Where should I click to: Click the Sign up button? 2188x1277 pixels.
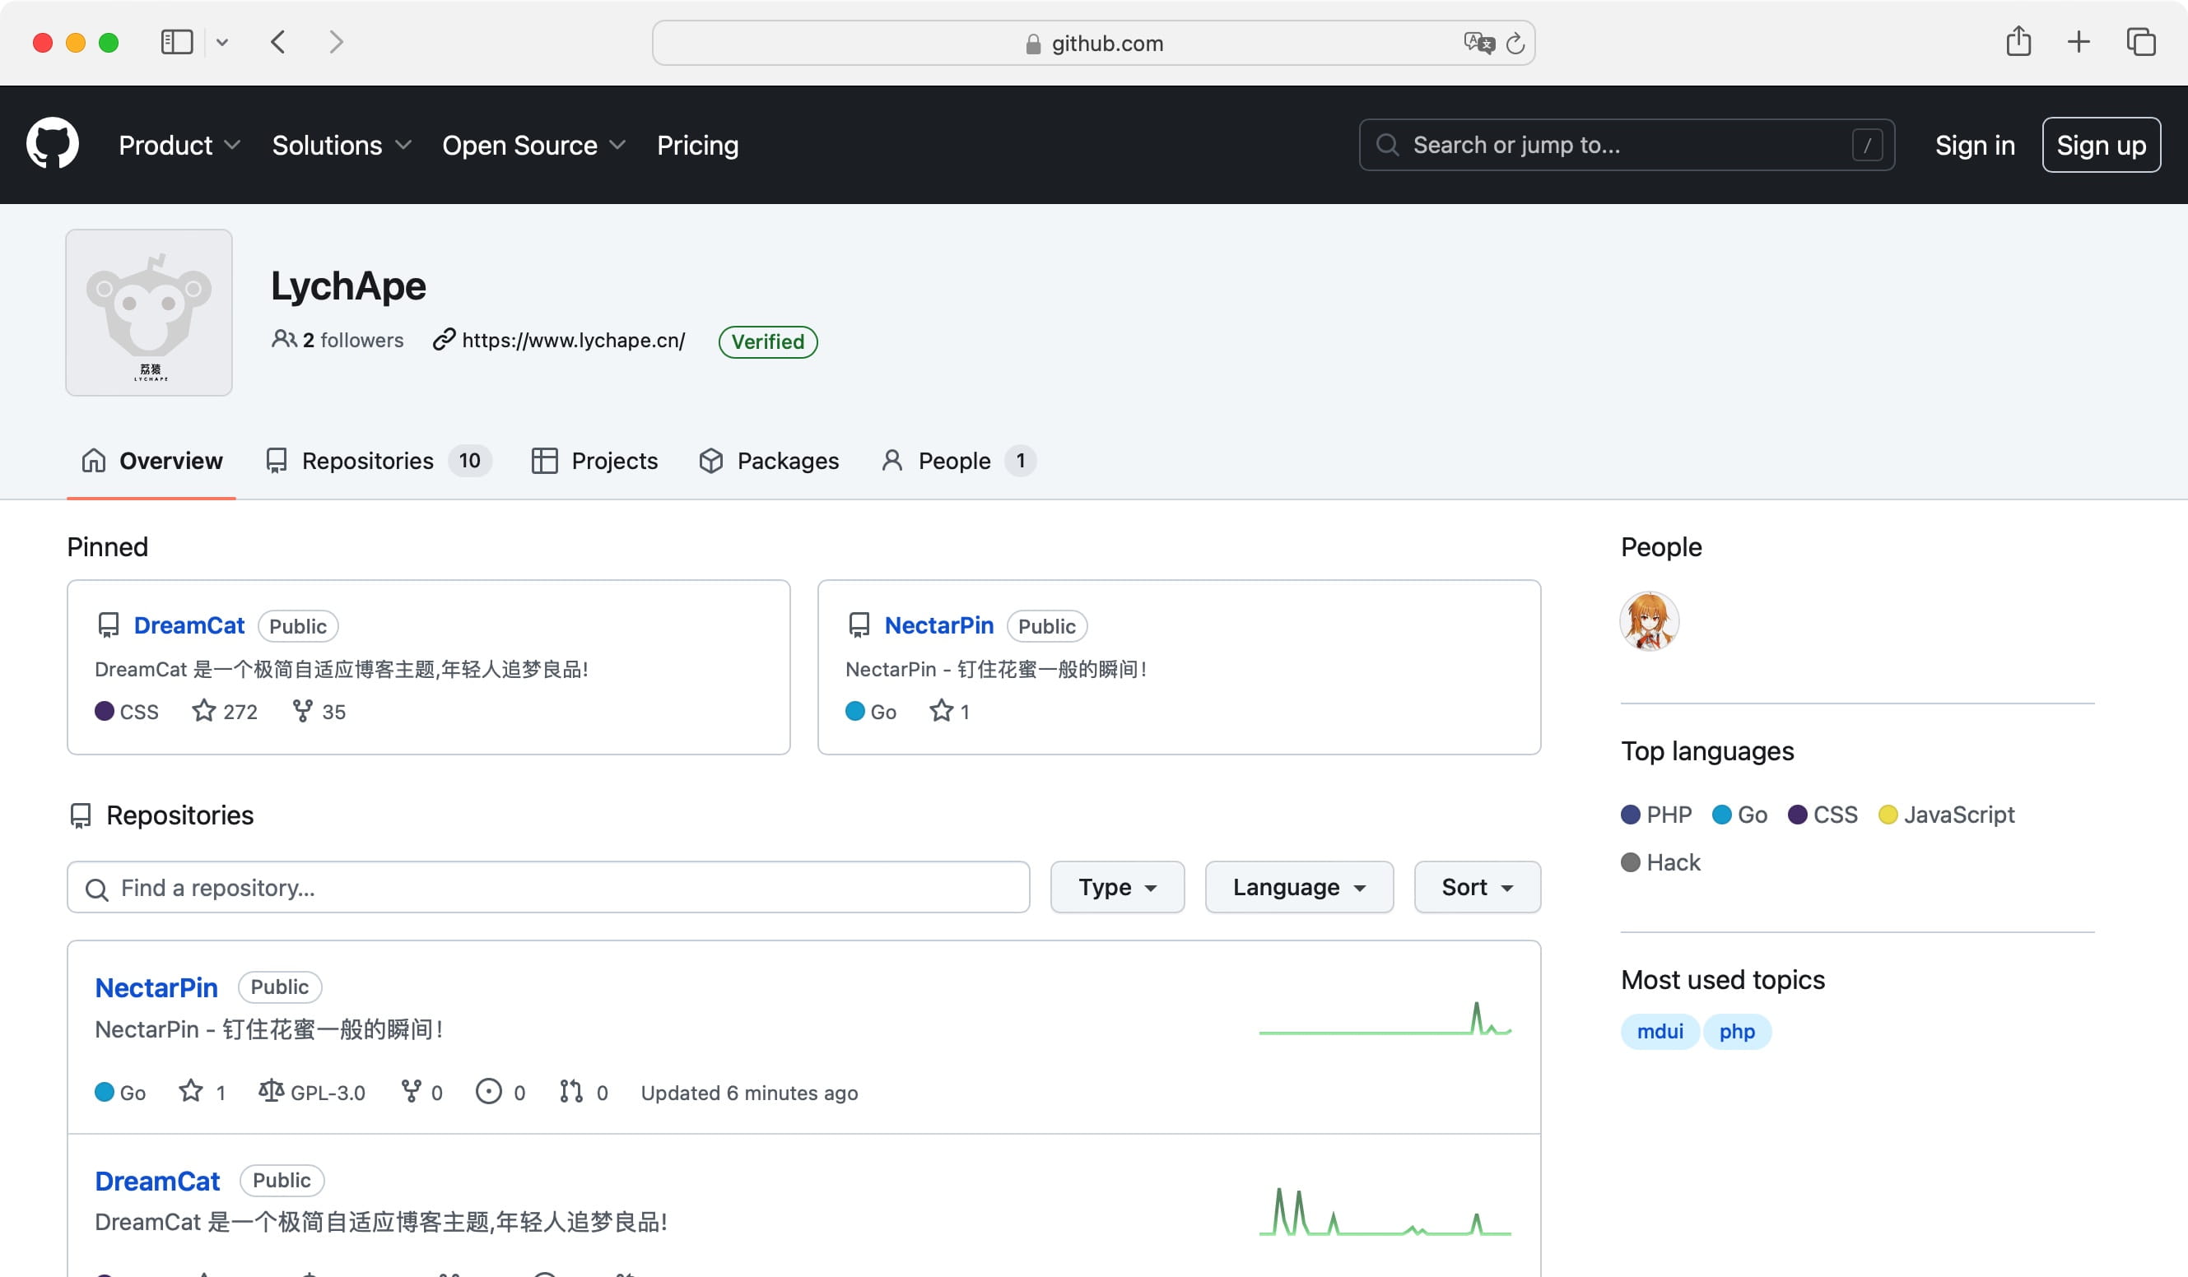[2100, 145]
